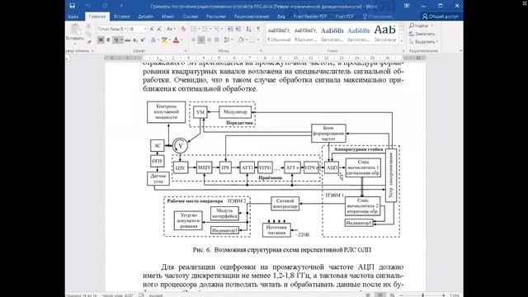Activate the Format Painter brush
This screenshot has height=297, width=528.
(88, 42)
